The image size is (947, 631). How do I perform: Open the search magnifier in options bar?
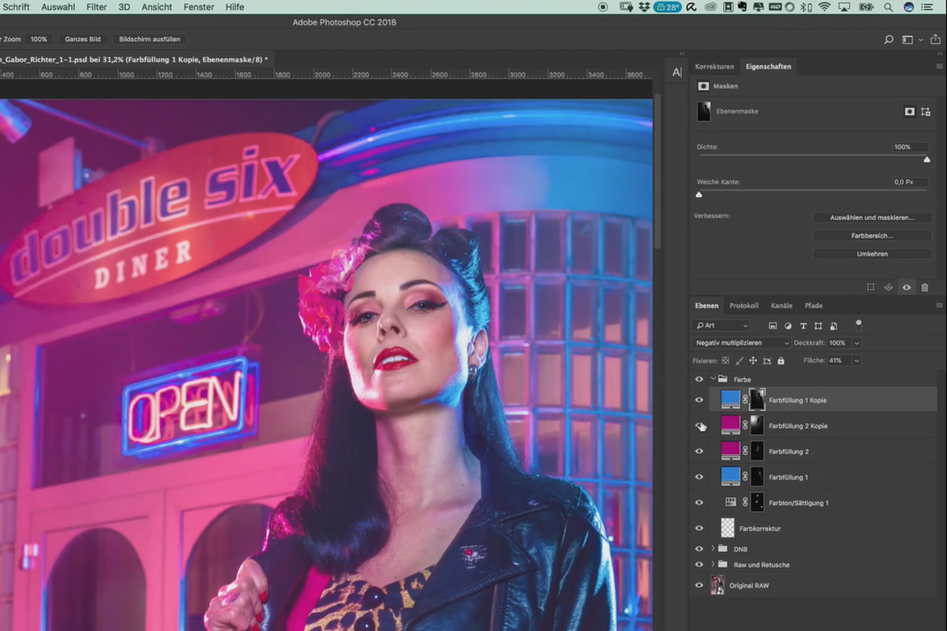[889, 39]
